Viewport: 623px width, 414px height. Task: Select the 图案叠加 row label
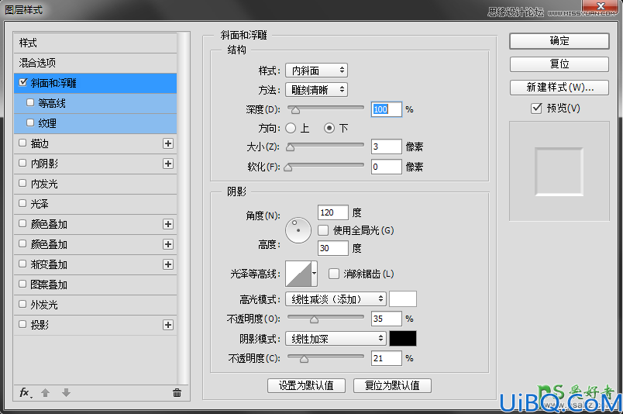pos(49,285)
